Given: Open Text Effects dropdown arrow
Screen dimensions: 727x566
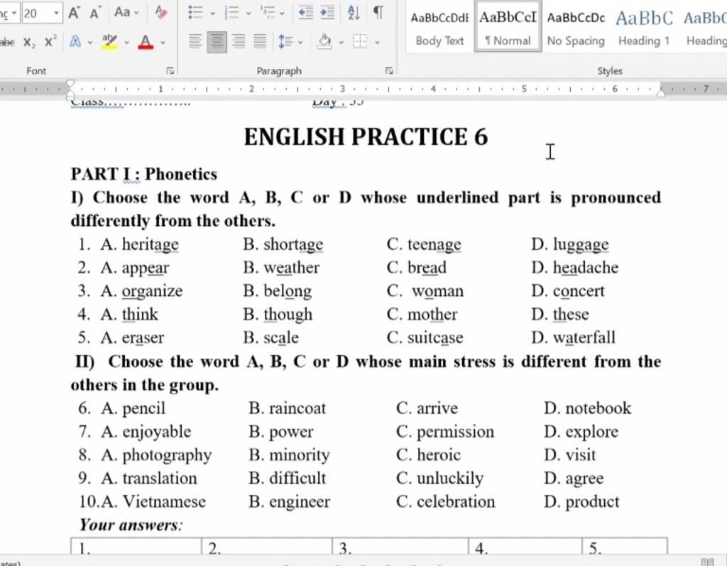Looking at the screenshot, I should point(90,43).
